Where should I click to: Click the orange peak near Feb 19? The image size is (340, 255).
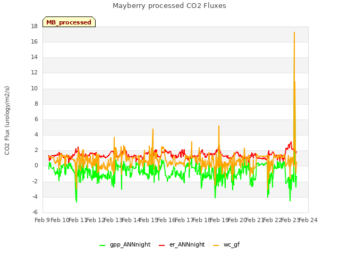point(219,126)
